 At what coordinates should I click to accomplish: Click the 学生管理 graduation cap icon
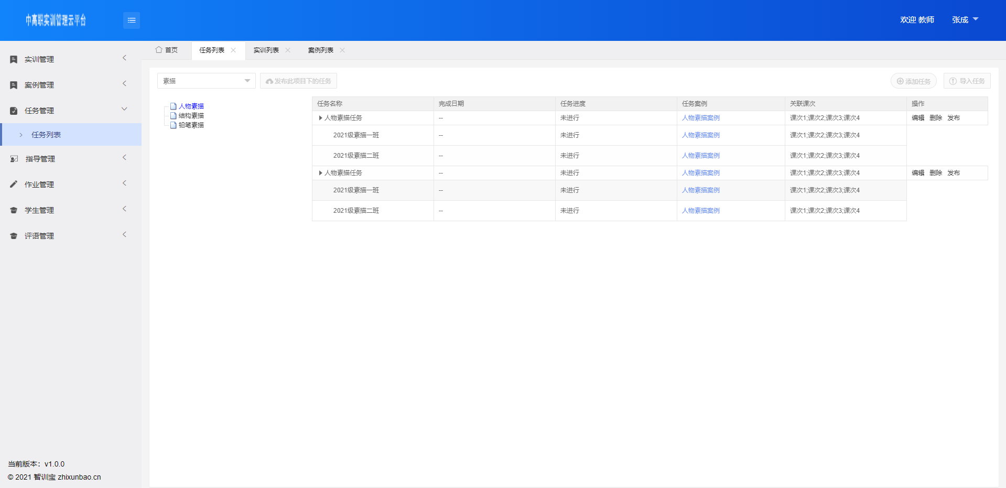click(x=14, y=210)
